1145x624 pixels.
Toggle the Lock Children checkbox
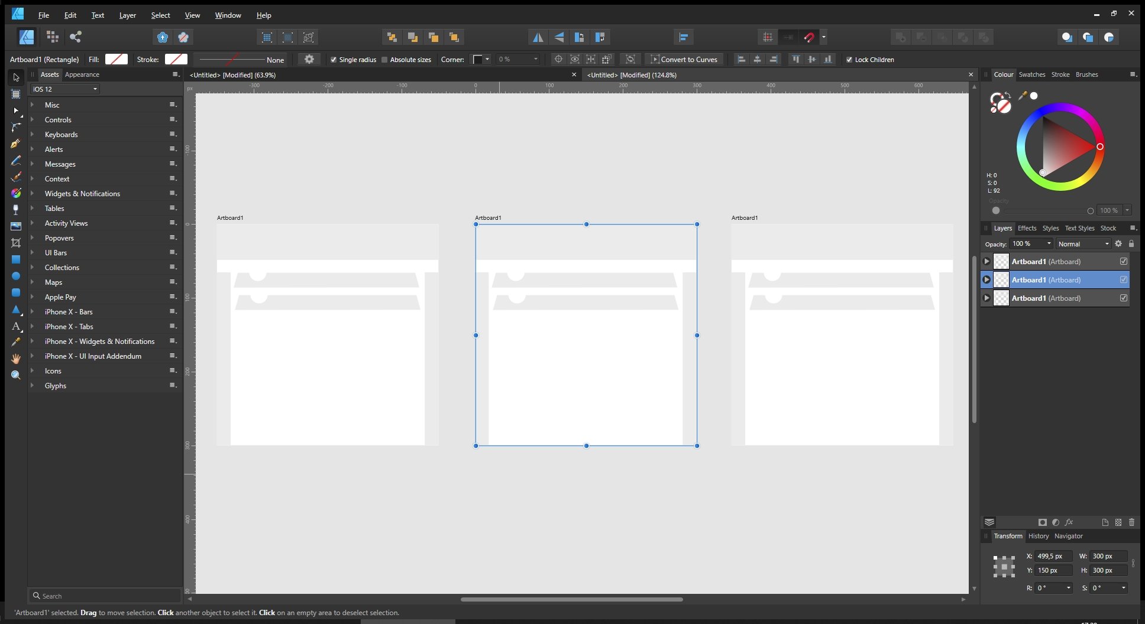[x=850, y=59]
